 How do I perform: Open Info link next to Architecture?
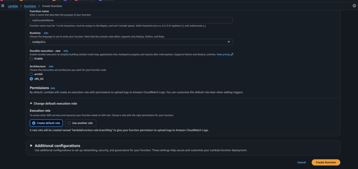click(x=51, y=67)
